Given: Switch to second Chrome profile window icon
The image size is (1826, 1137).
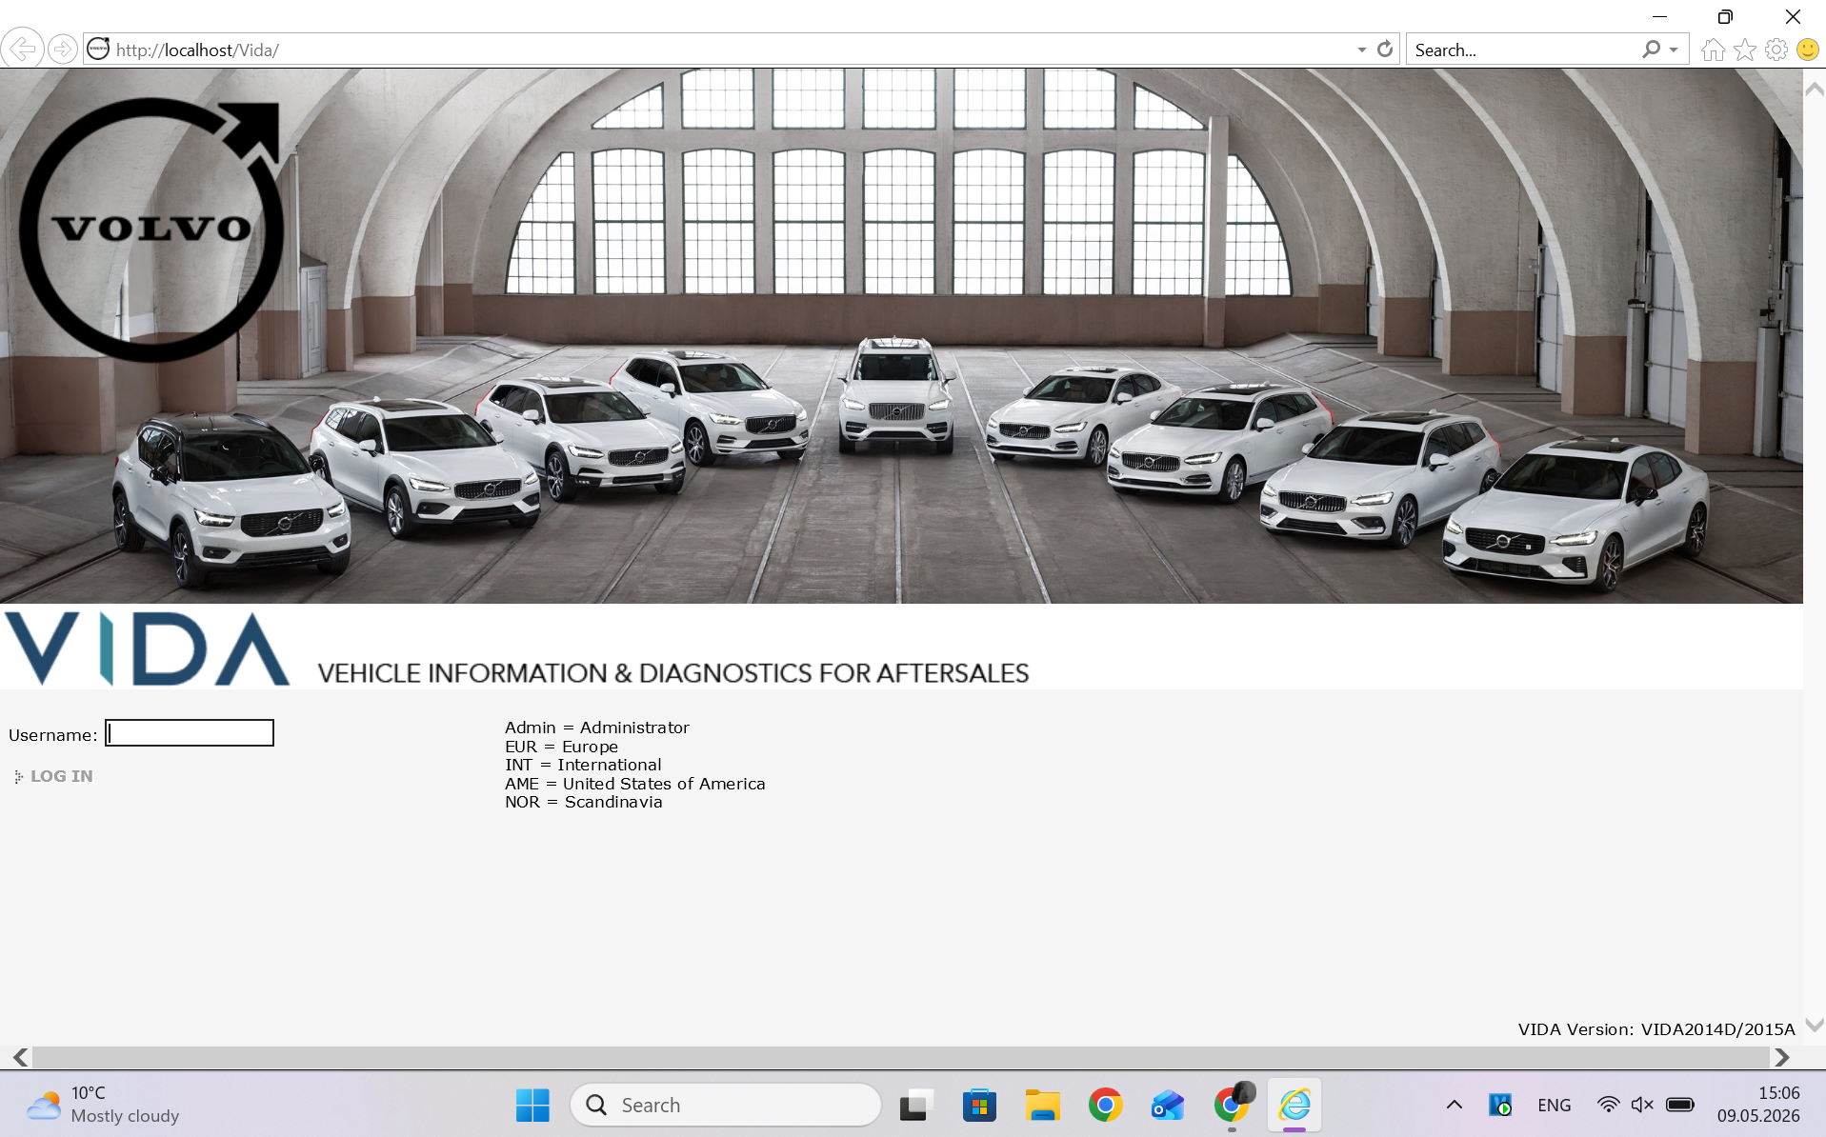Looking at the screenshot, I should [x=1233, y=1105].
